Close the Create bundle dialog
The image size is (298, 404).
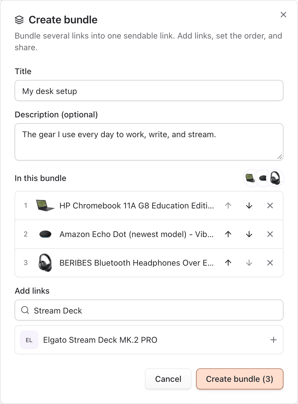tap(283, 15)
